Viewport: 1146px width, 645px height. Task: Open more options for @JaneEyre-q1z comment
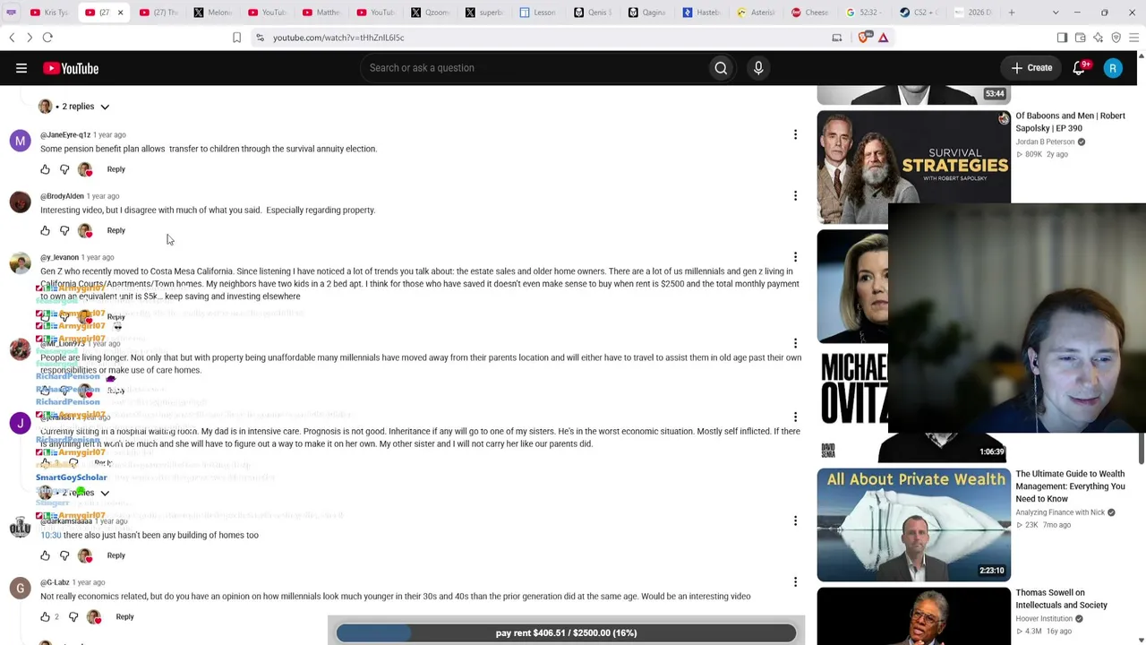pyautogui.click(x=795, y=134)
